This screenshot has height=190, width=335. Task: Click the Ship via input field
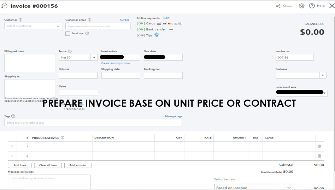coord(78,75)
